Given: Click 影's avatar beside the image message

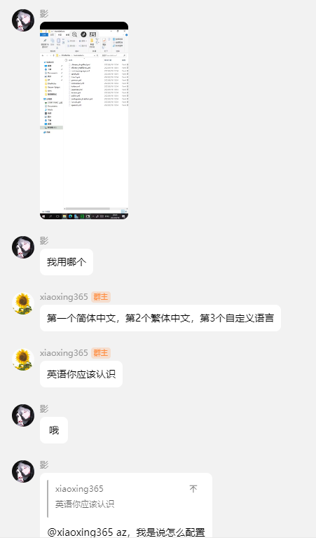Looking at the screenshot, I should coord(23,20).
